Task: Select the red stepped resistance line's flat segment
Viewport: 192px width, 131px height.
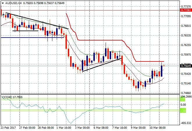Action: tap(100, 40)
